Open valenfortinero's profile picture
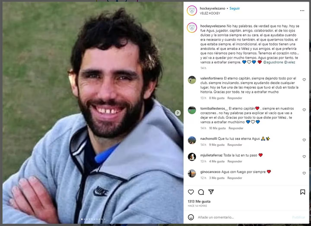This screenshot has height=226, width=311. click(x=192, y=80)
